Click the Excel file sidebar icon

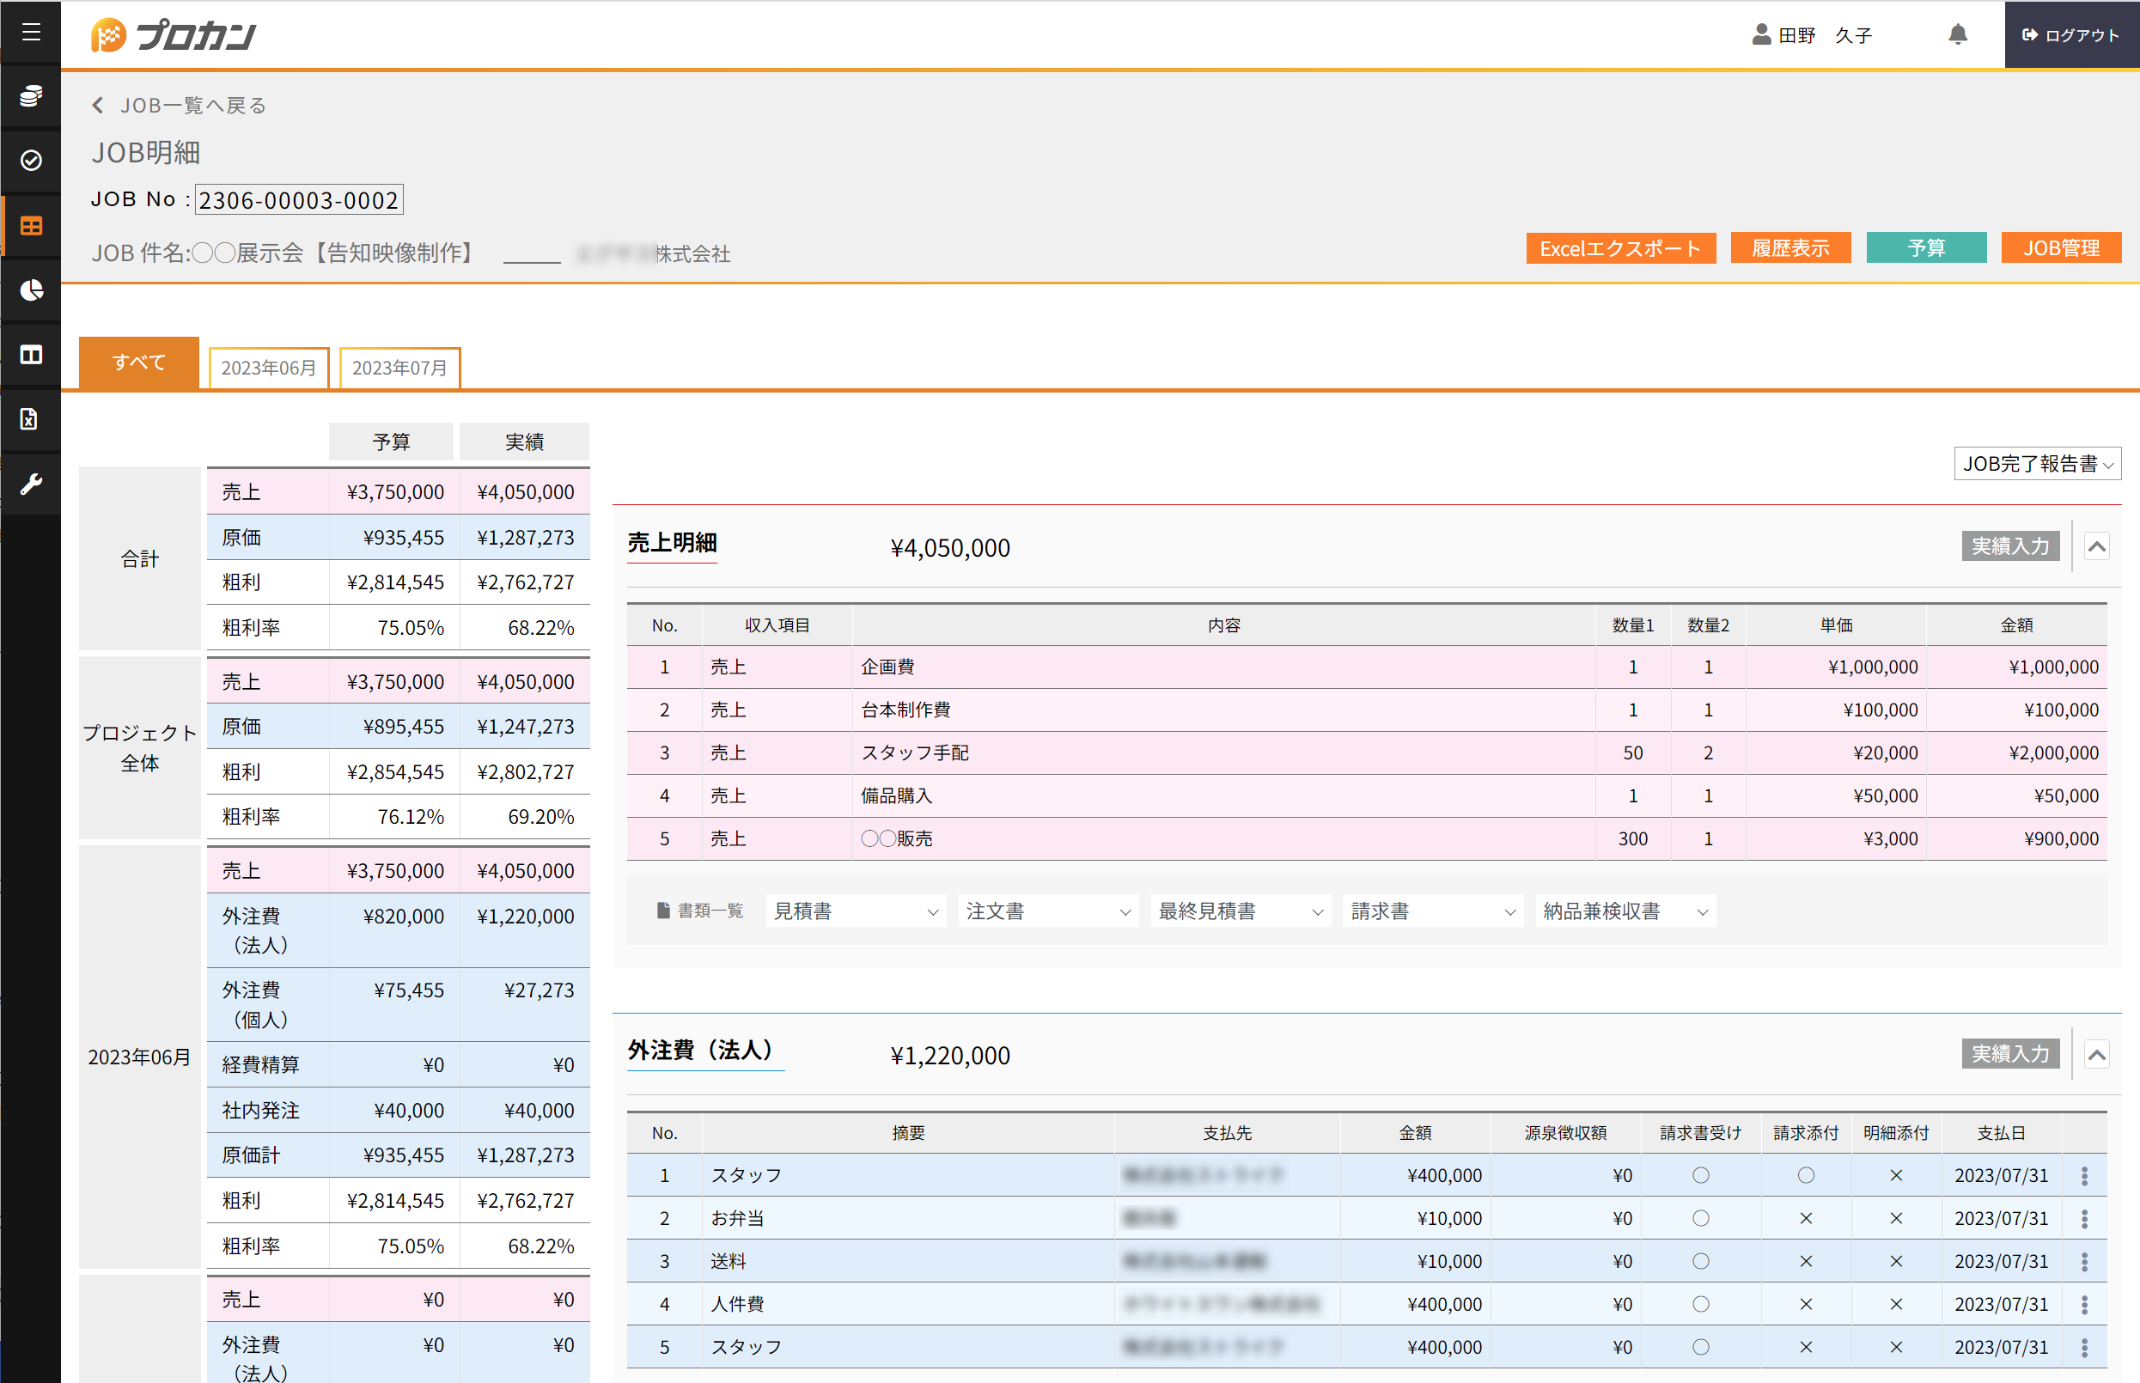[31, 419]
